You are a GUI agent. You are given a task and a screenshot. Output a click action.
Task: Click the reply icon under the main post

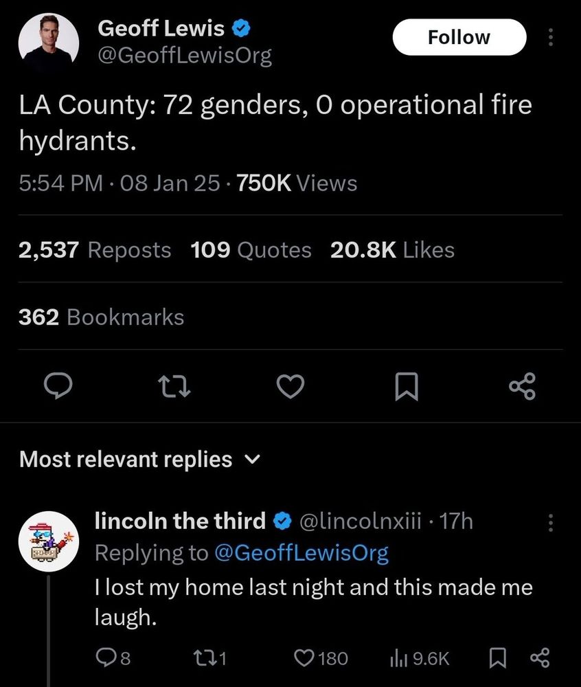[58, 385]
